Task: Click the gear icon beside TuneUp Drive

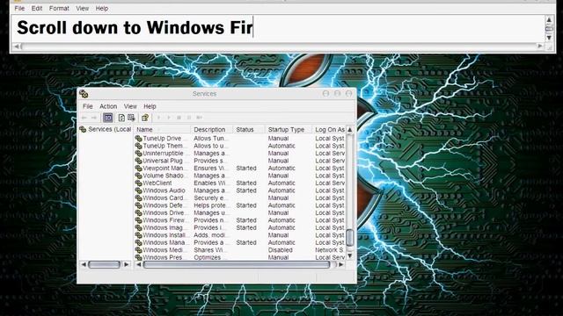Action: (138, 139)
